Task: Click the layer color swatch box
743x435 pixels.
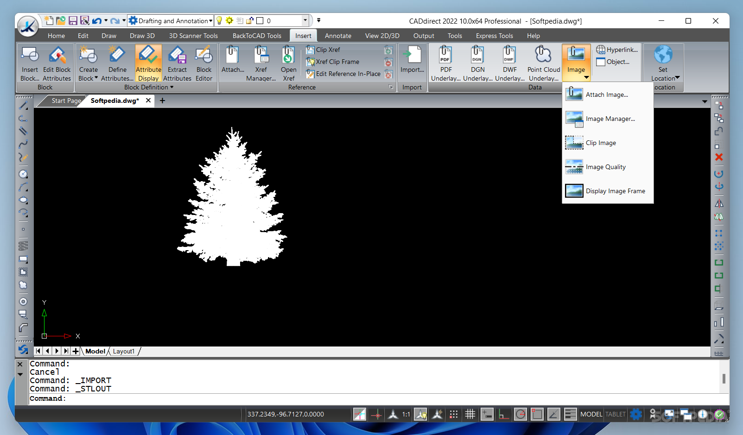Action: click(260, 20)
